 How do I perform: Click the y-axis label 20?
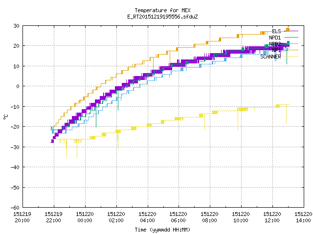tap(16, 46)
